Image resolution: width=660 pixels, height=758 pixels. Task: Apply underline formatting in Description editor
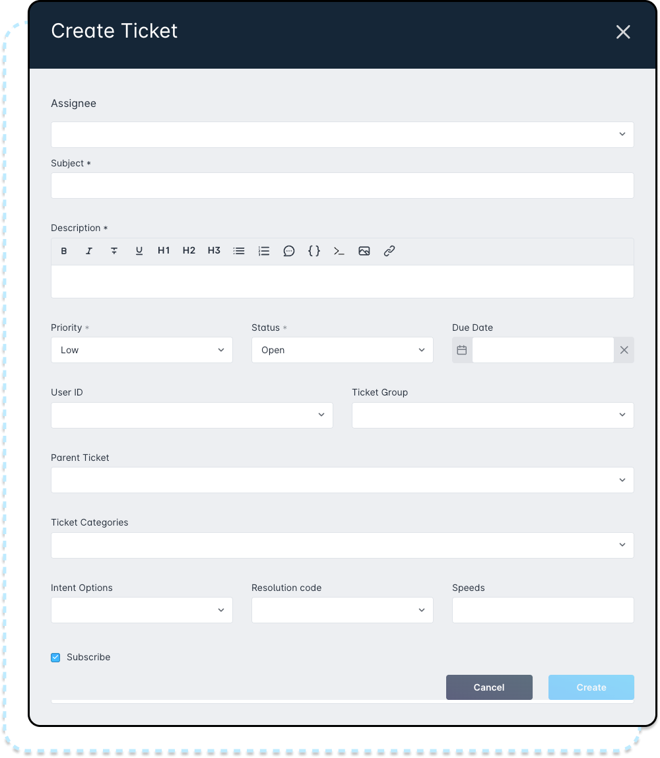pyautogui.click(x=139, y=251)
